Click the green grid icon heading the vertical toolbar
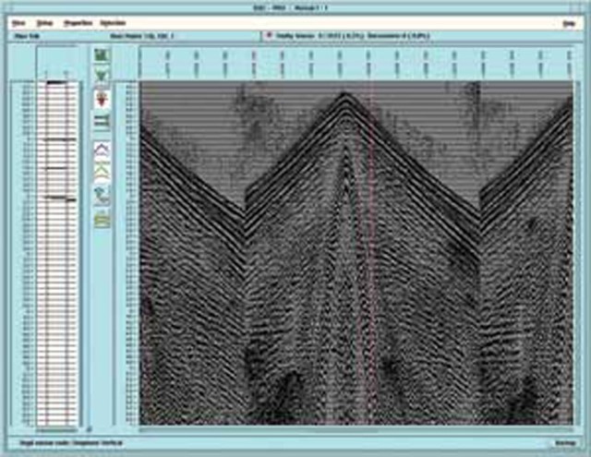Screen dimensions: 591x457 tap(101, 55)
